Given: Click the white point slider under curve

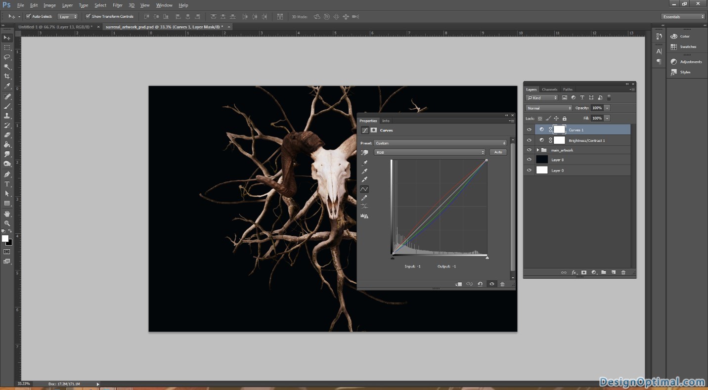Looking at the screenshot, I should pos(487,258).
